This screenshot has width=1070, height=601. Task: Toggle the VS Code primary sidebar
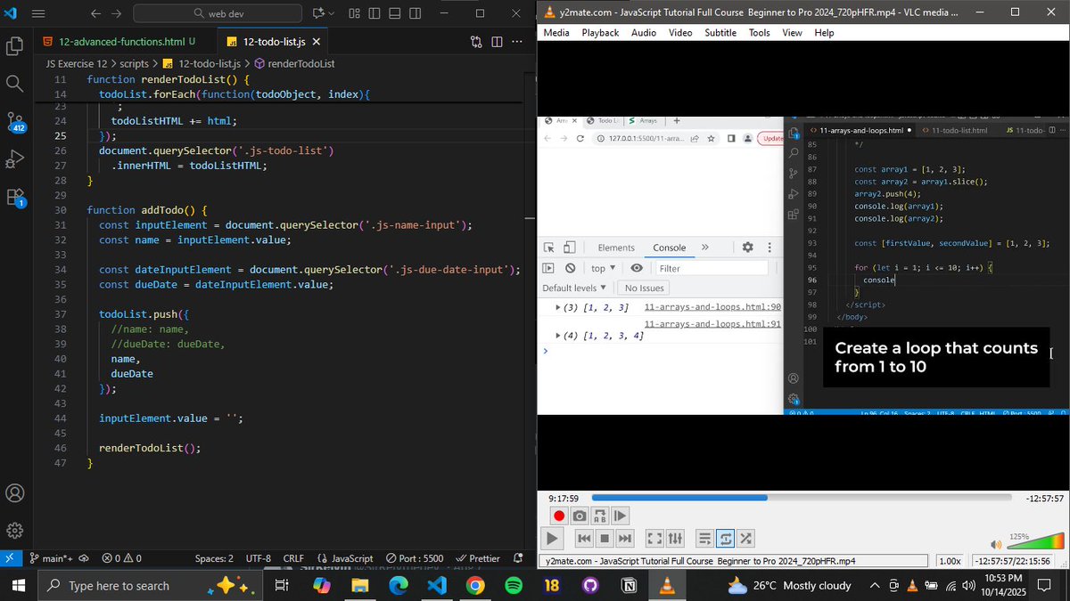(x=374, y=13)
